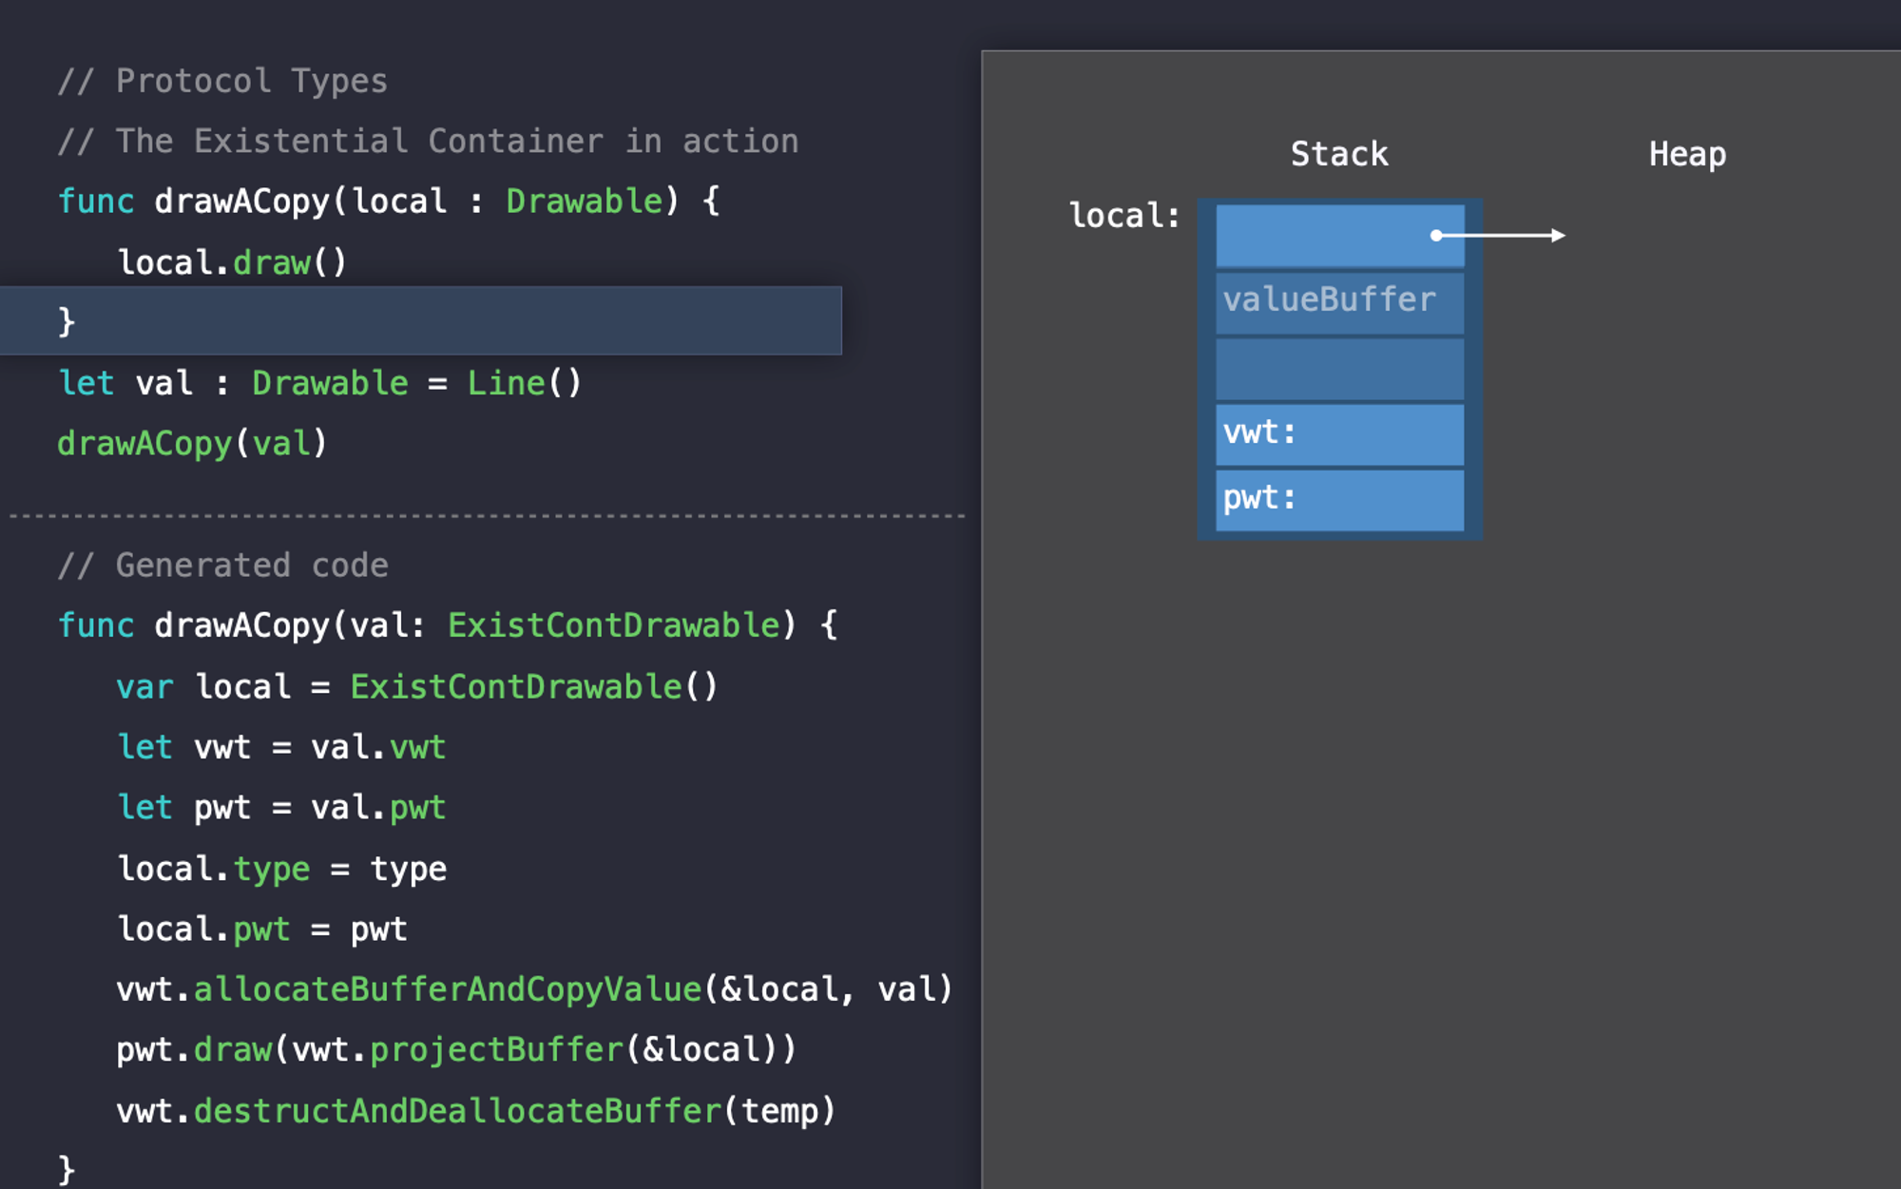
Task: Click the 'valueBuffer' stack cell
Action: click(1340, 303)
